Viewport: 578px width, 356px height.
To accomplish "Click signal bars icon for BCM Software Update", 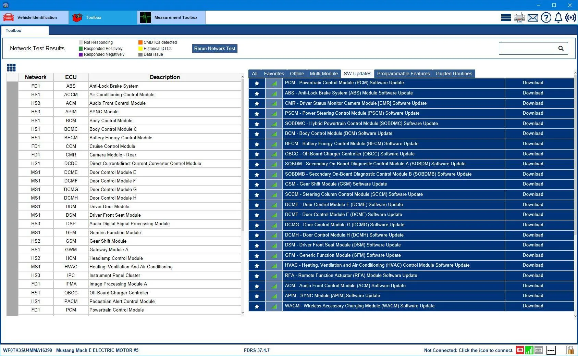I will 274,134.
